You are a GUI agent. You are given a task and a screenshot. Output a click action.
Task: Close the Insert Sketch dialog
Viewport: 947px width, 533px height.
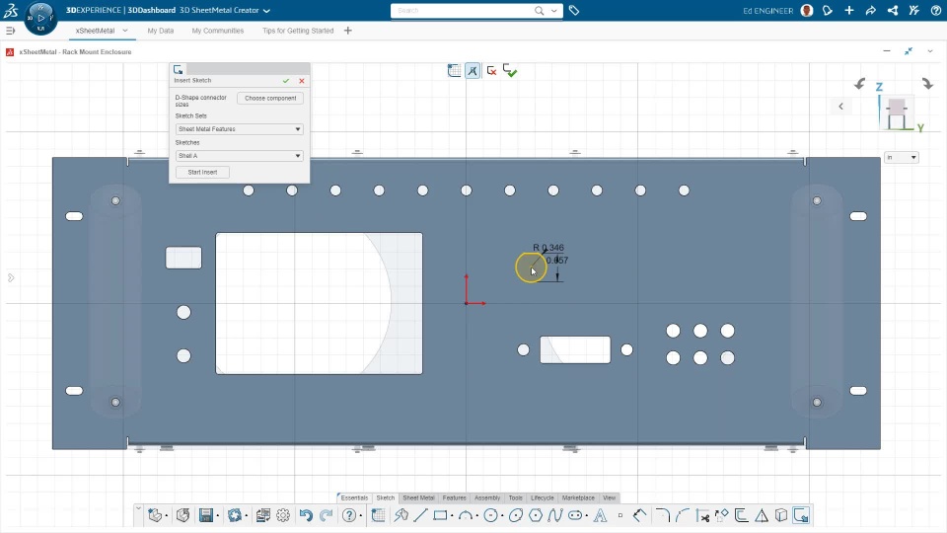pos(302,80)
